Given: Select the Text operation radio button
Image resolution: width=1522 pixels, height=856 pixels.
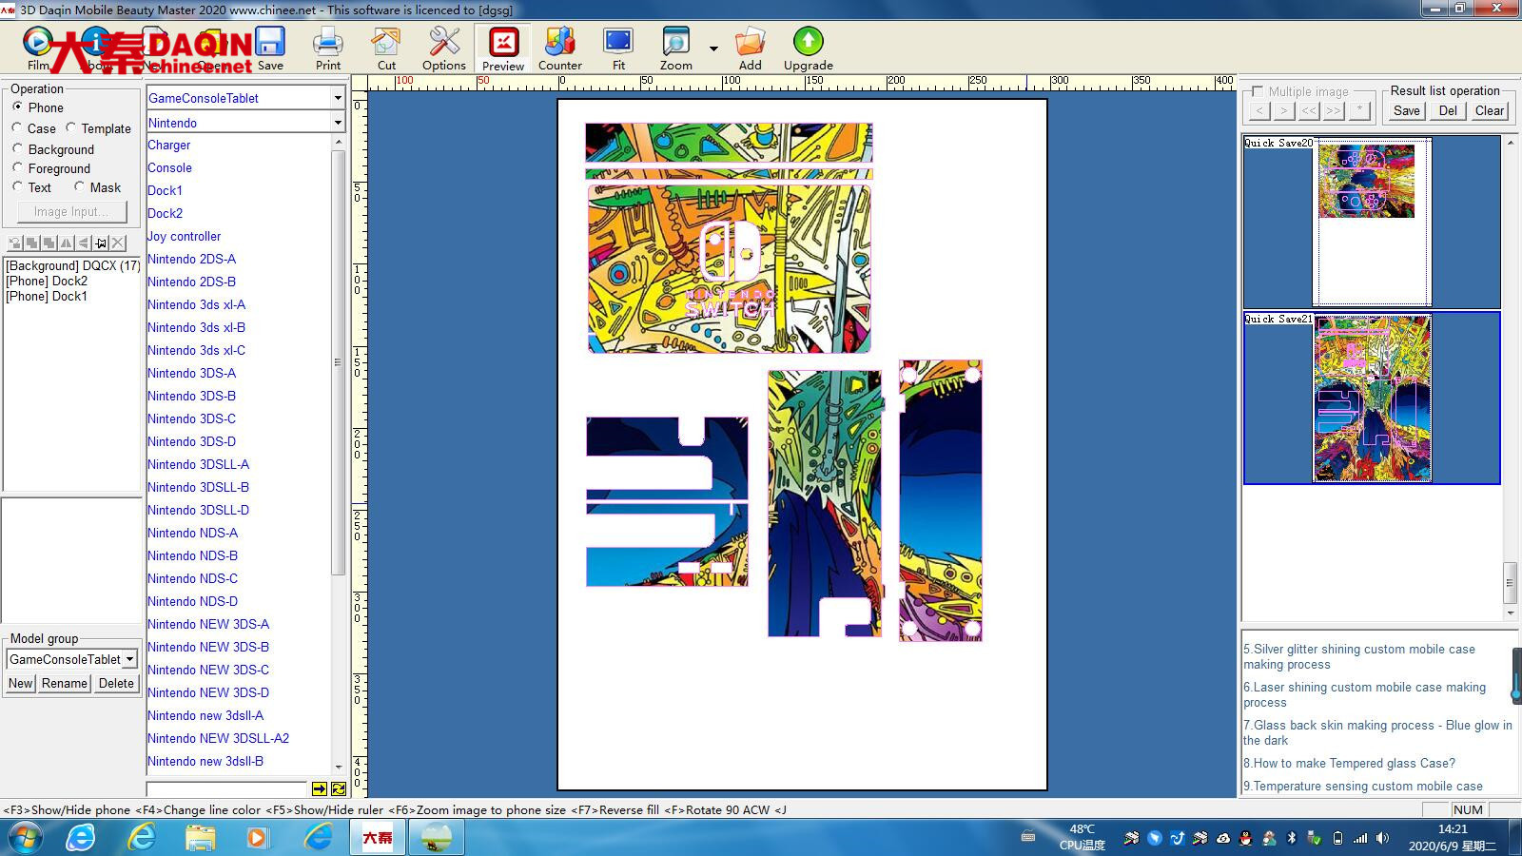Looking at the screenshot, I should tap(18, 187).
